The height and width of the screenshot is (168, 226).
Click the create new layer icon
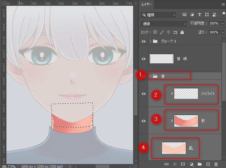[208, 164]
